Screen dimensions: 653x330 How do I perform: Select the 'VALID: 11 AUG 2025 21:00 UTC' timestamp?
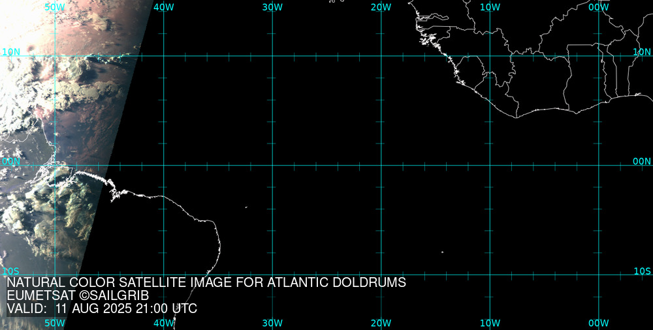(102, 308)
